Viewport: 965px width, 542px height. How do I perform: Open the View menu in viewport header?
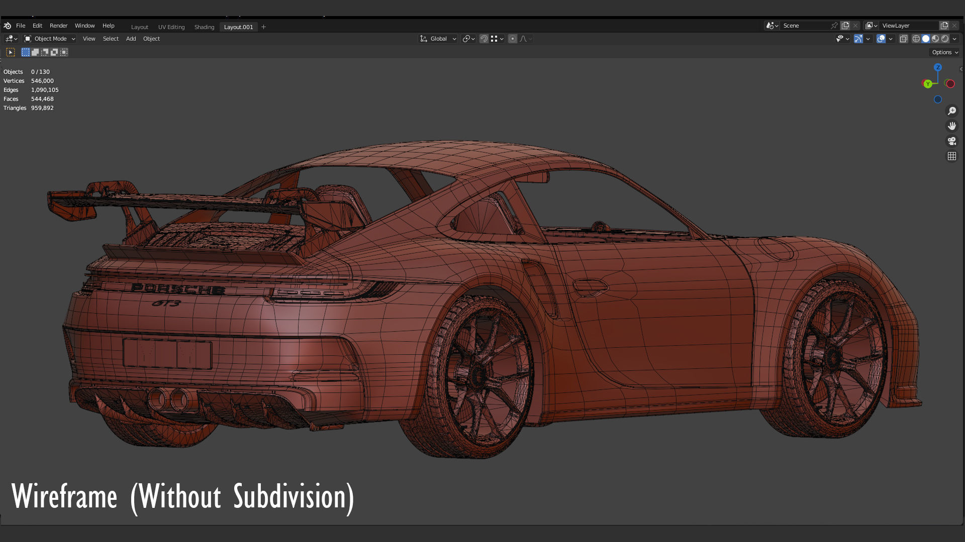click(x=89, y=39)
